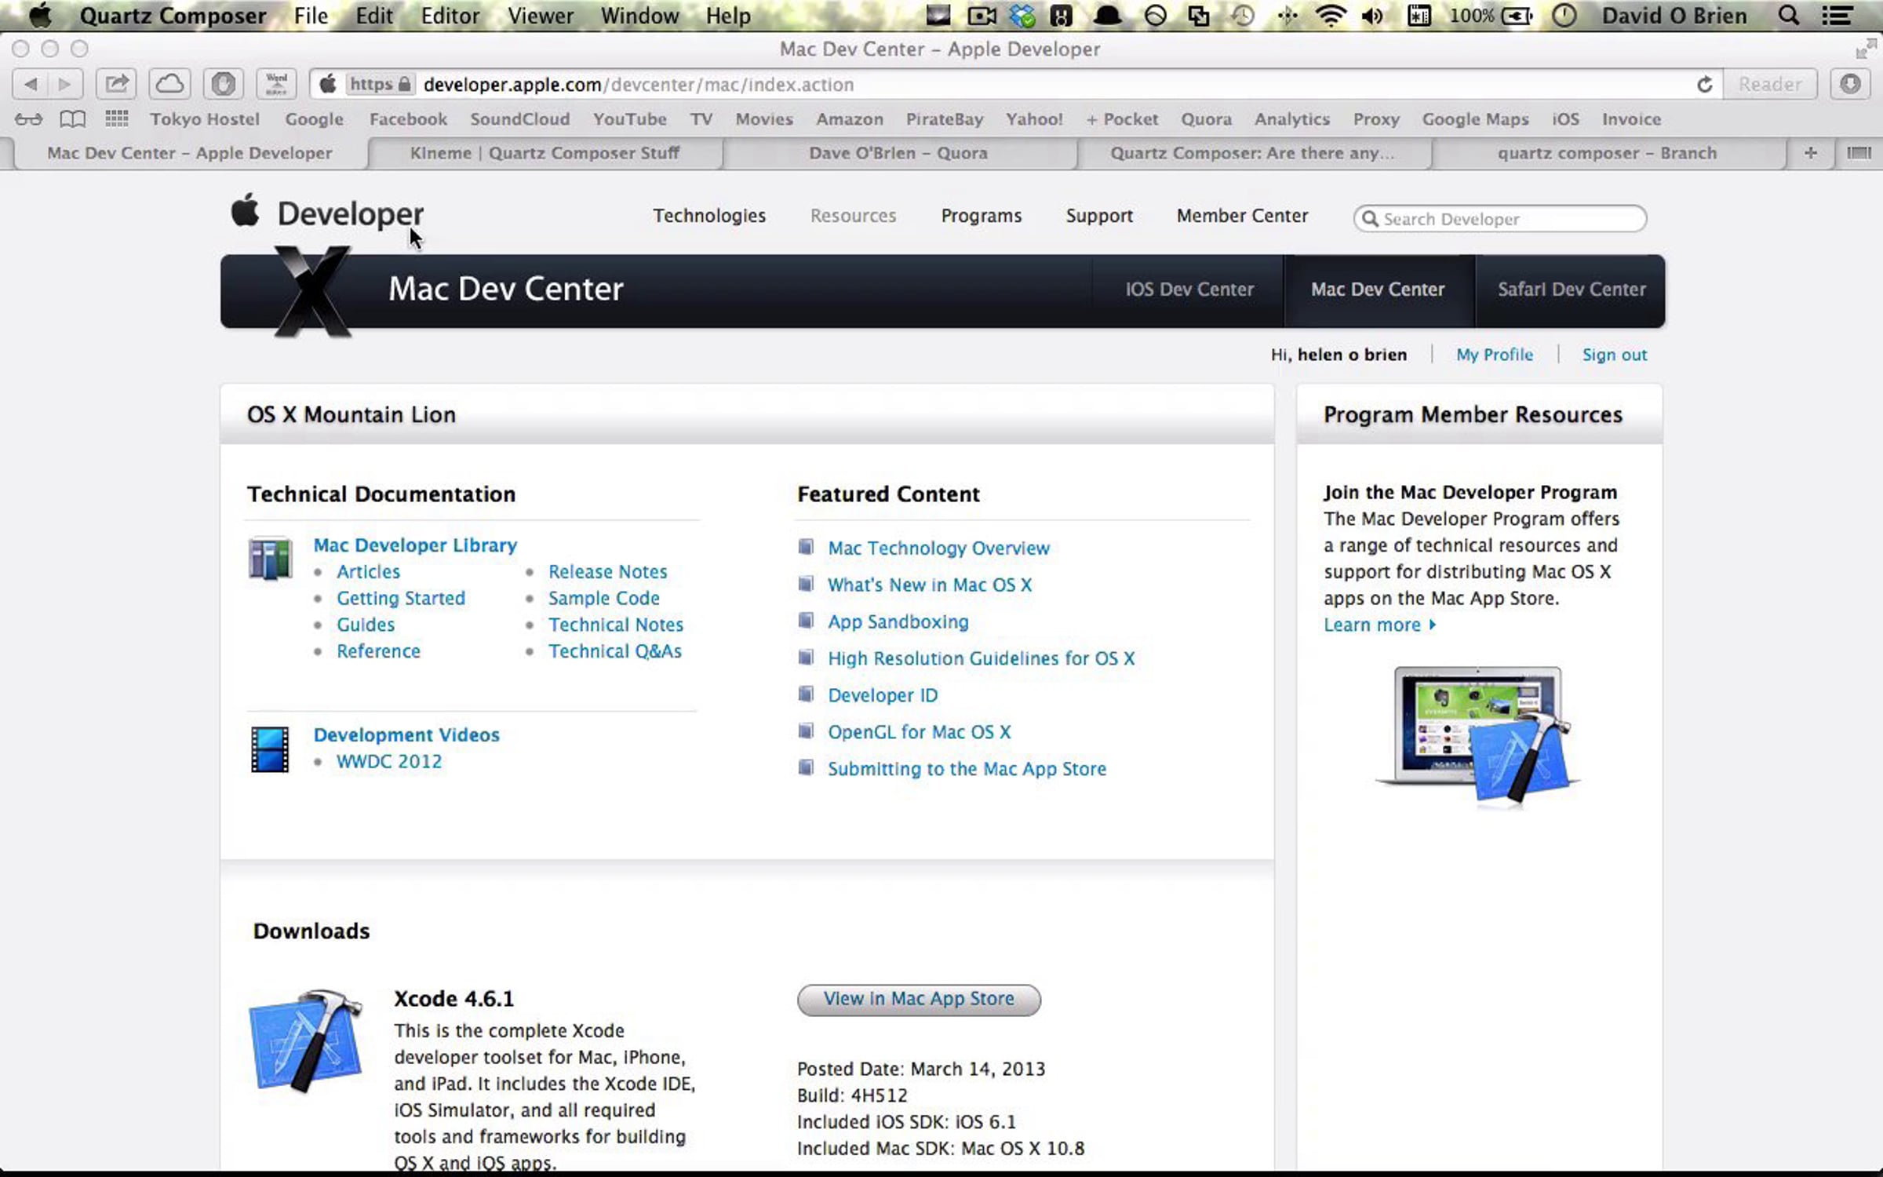Click the Bluetooth menu bar icon
1883x1177 pixels.
click(1288, 16)
